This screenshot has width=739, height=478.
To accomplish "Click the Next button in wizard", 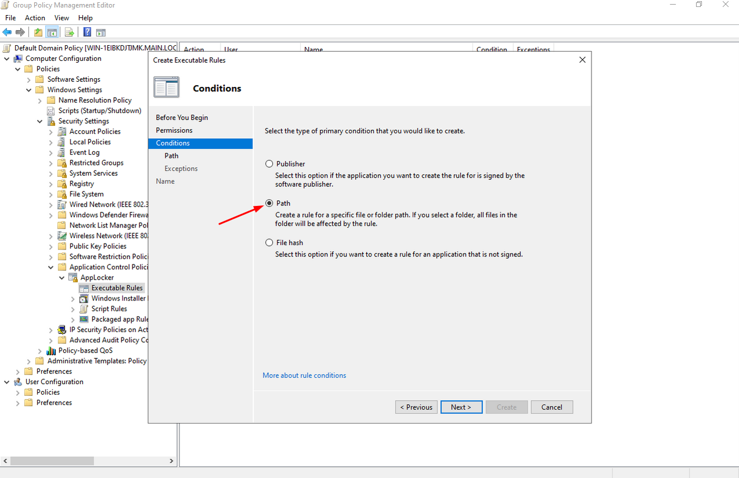I will click(x=461, y=407).
